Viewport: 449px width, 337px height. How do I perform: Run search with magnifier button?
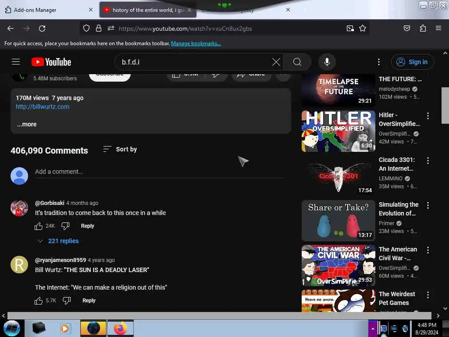[x=297, y=62]
